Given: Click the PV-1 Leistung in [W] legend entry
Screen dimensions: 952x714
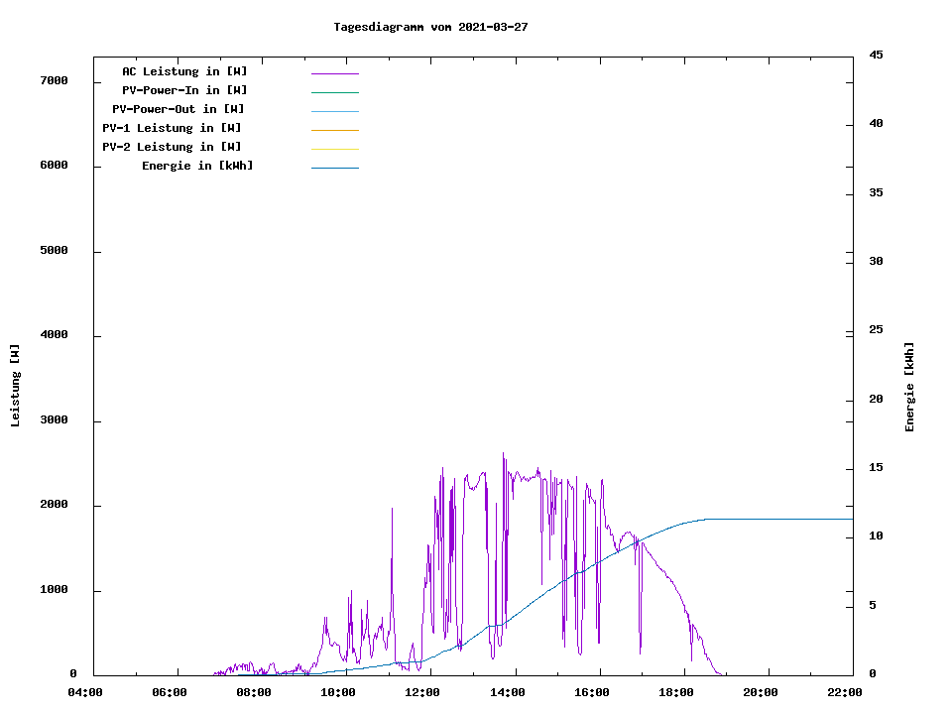Looking at the screenshot, I should [172, 128].
